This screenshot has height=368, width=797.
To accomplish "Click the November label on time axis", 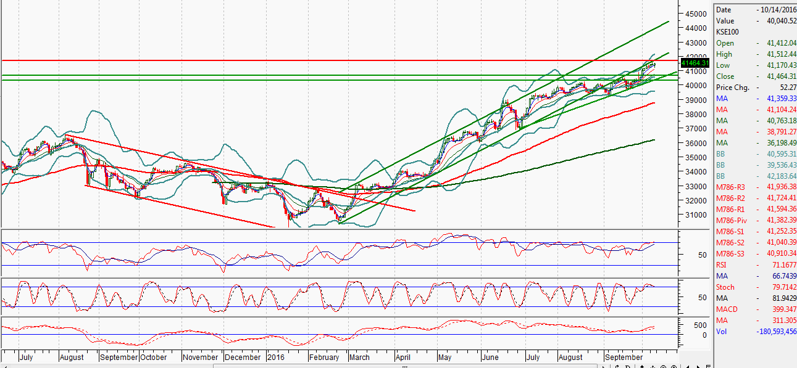I will click(200, 357).
